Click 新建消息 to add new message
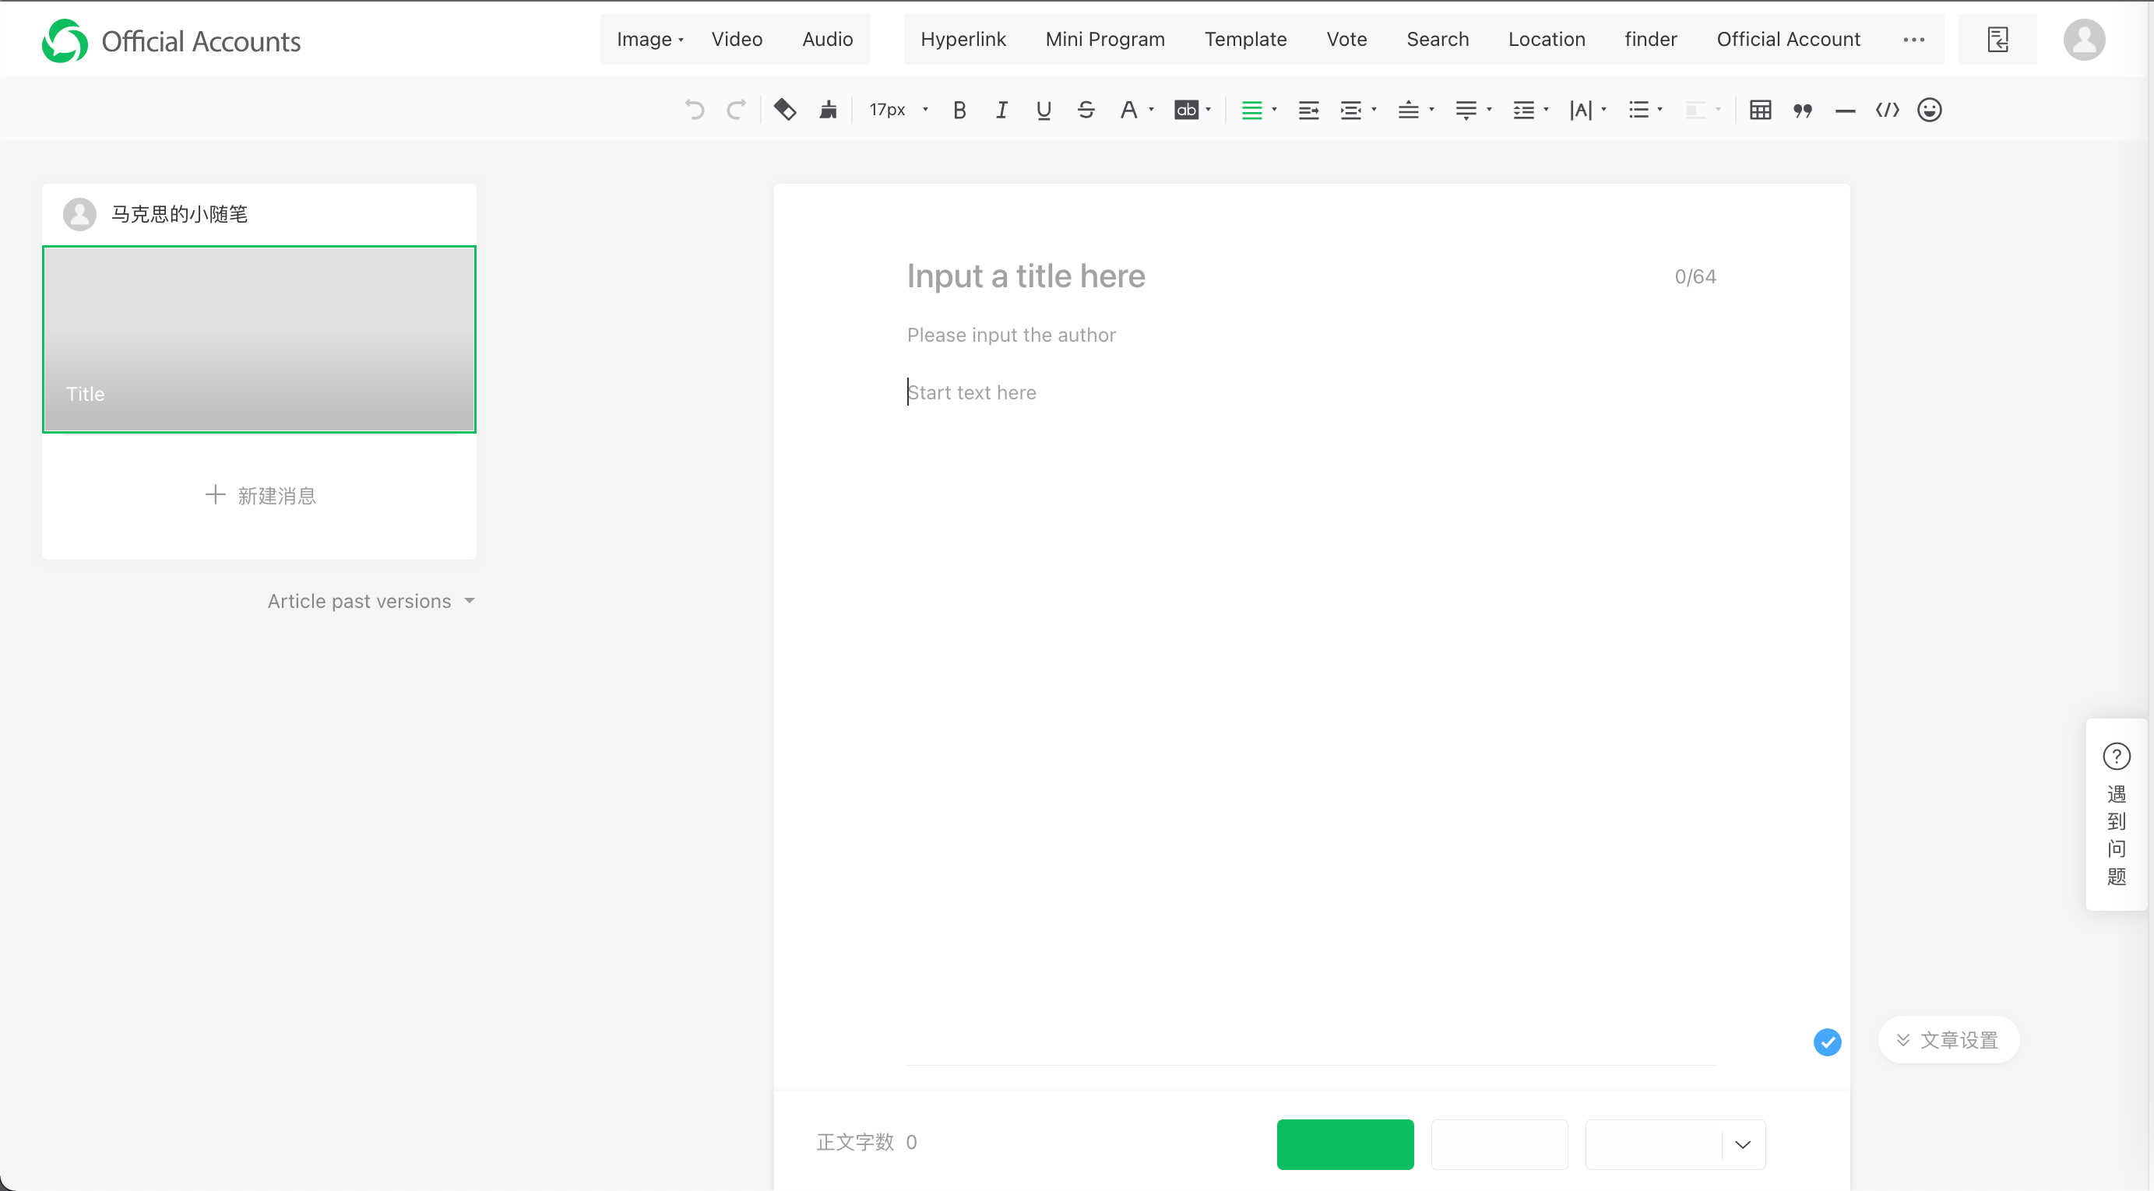Viewport: 2154px width, 1191px height. 260,495
